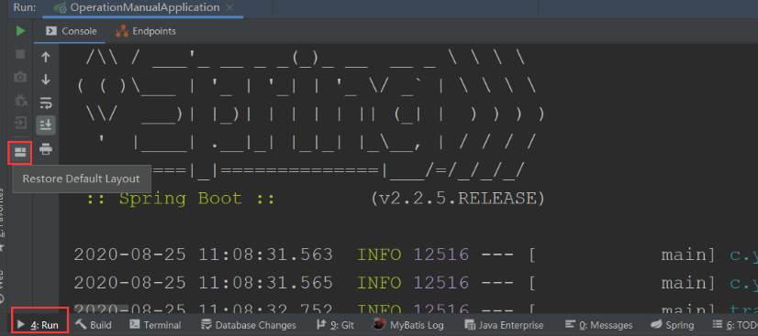Open Java Enterprise tool window
Viewport: 758px width, 336px height.
click(504, 325)
